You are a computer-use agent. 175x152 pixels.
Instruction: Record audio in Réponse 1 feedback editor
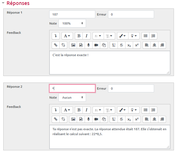pos(88,45)
